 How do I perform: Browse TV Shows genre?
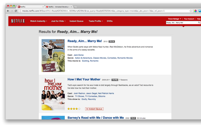click(79, 96)
